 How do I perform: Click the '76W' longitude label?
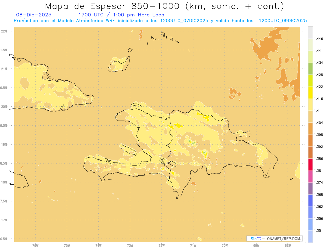35,246
